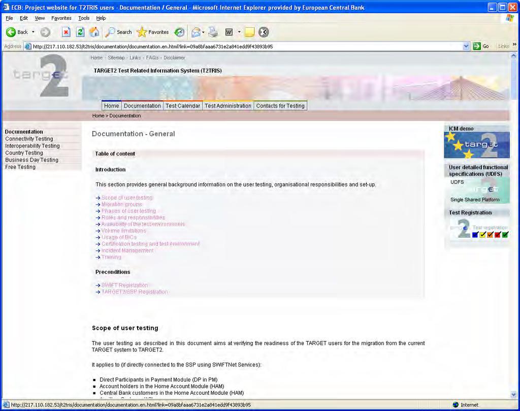Select the Contacts for Testing tab
Screen dimensions: 520x411
click(x=280, y=106)
